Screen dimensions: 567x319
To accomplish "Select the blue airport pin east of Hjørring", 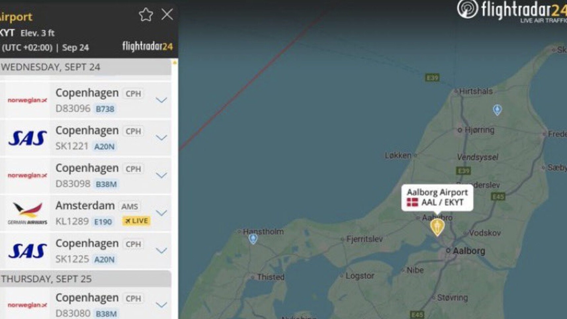I will click(x=497, y=110).
